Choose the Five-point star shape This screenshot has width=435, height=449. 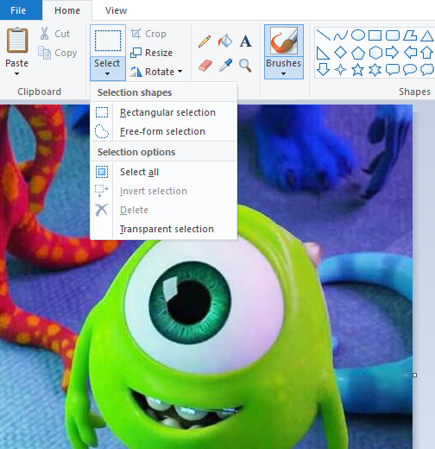(358, 70)
